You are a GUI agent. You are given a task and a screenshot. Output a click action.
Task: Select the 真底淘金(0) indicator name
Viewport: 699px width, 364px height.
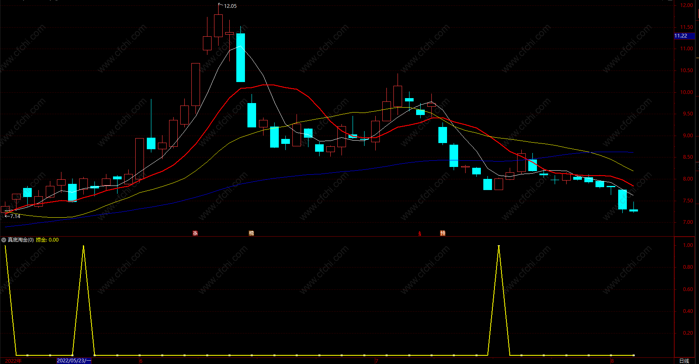click(x=21, y=240)
